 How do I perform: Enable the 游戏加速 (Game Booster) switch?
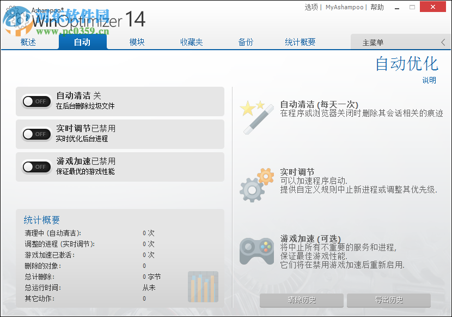36,168
